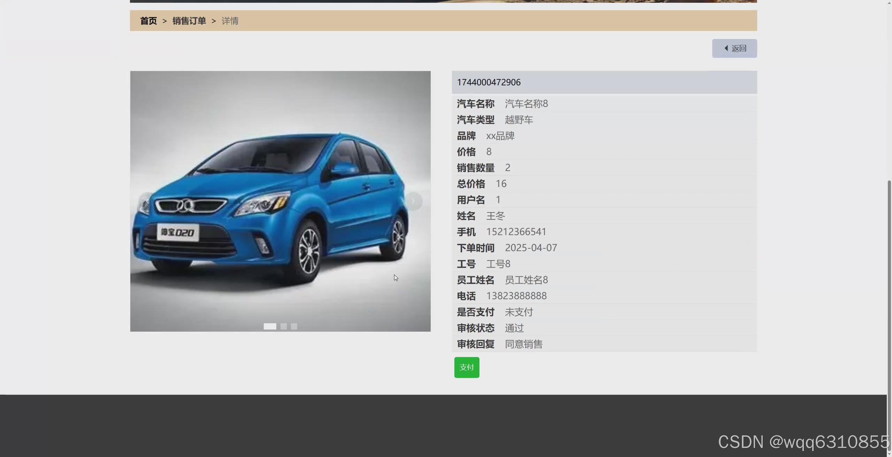
Task: Select the first carousel indicator
Action: pos(270,326)
